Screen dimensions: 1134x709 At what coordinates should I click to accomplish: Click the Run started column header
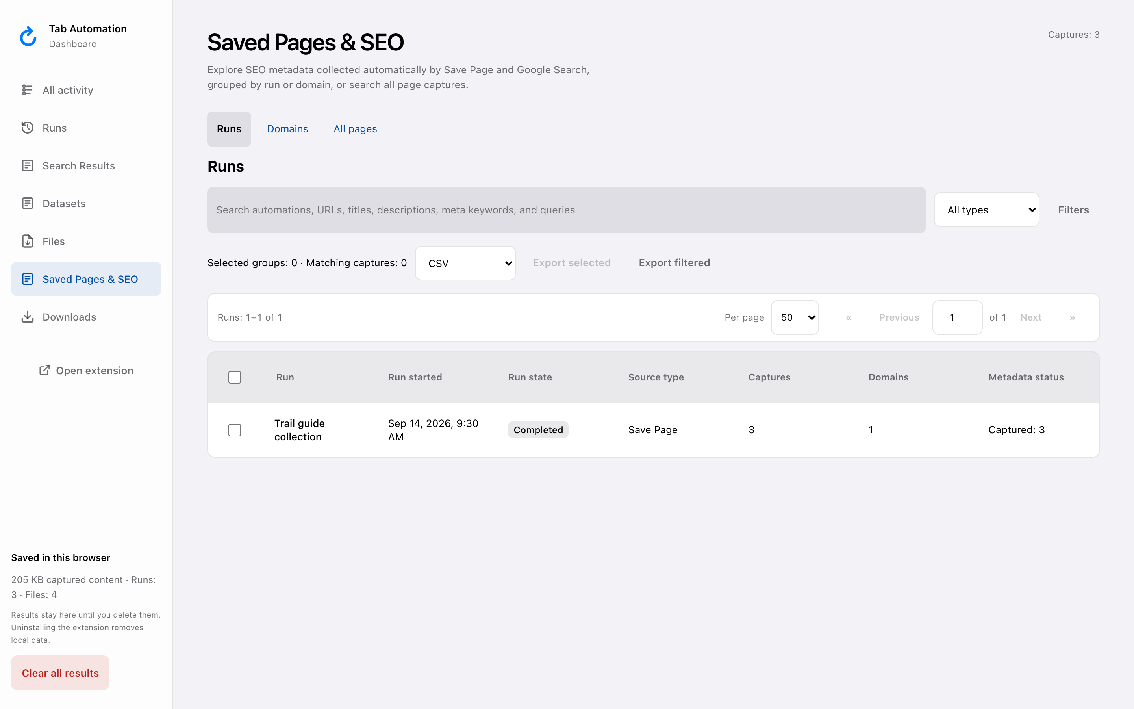415,377
